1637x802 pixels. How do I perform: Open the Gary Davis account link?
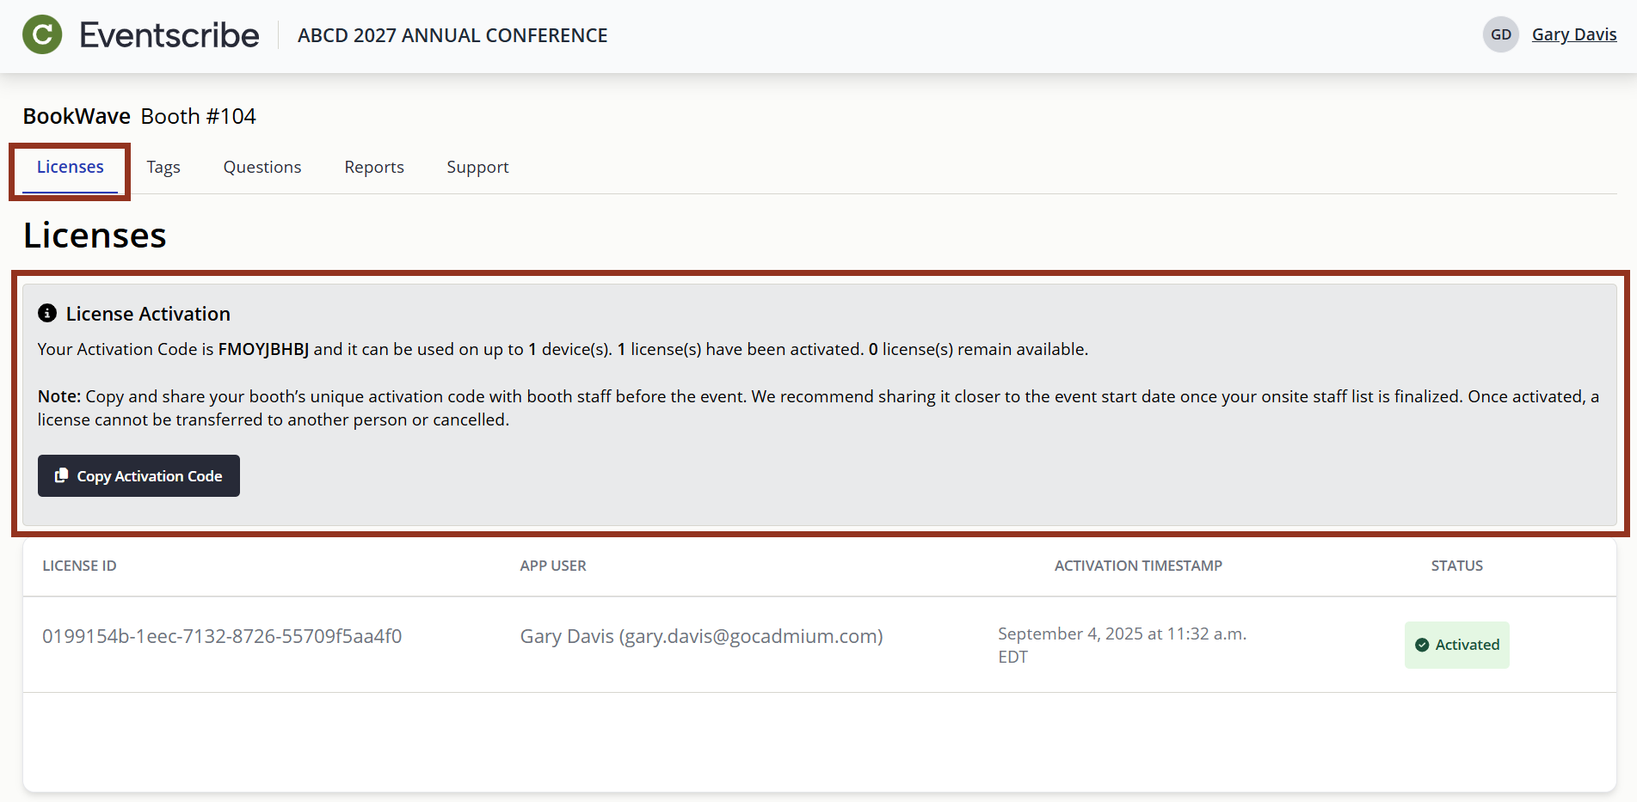tap(1574, 34)
